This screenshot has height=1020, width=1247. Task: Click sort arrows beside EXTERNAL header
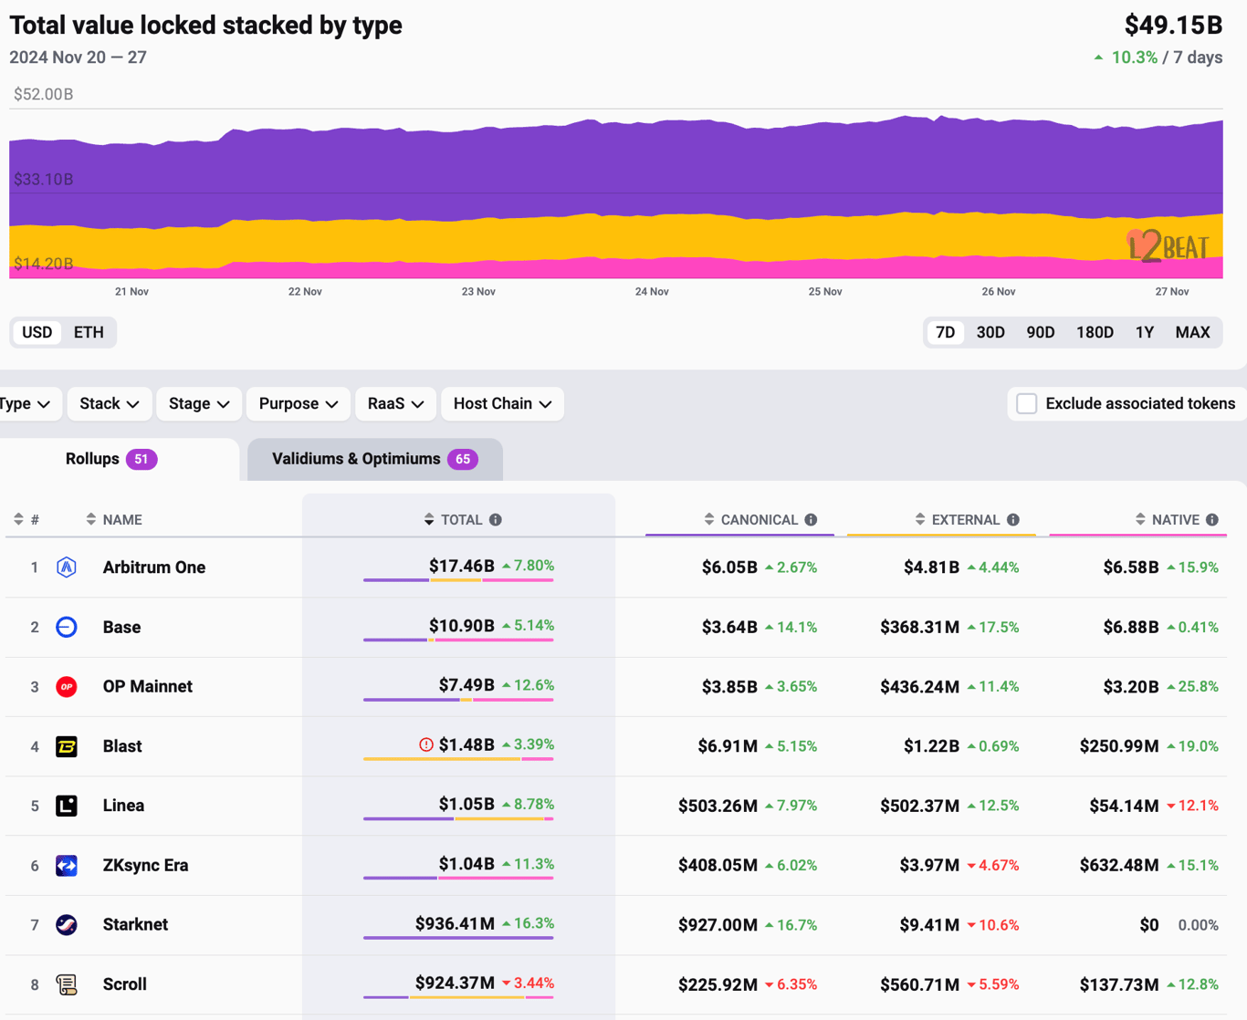tap(920, 519)
